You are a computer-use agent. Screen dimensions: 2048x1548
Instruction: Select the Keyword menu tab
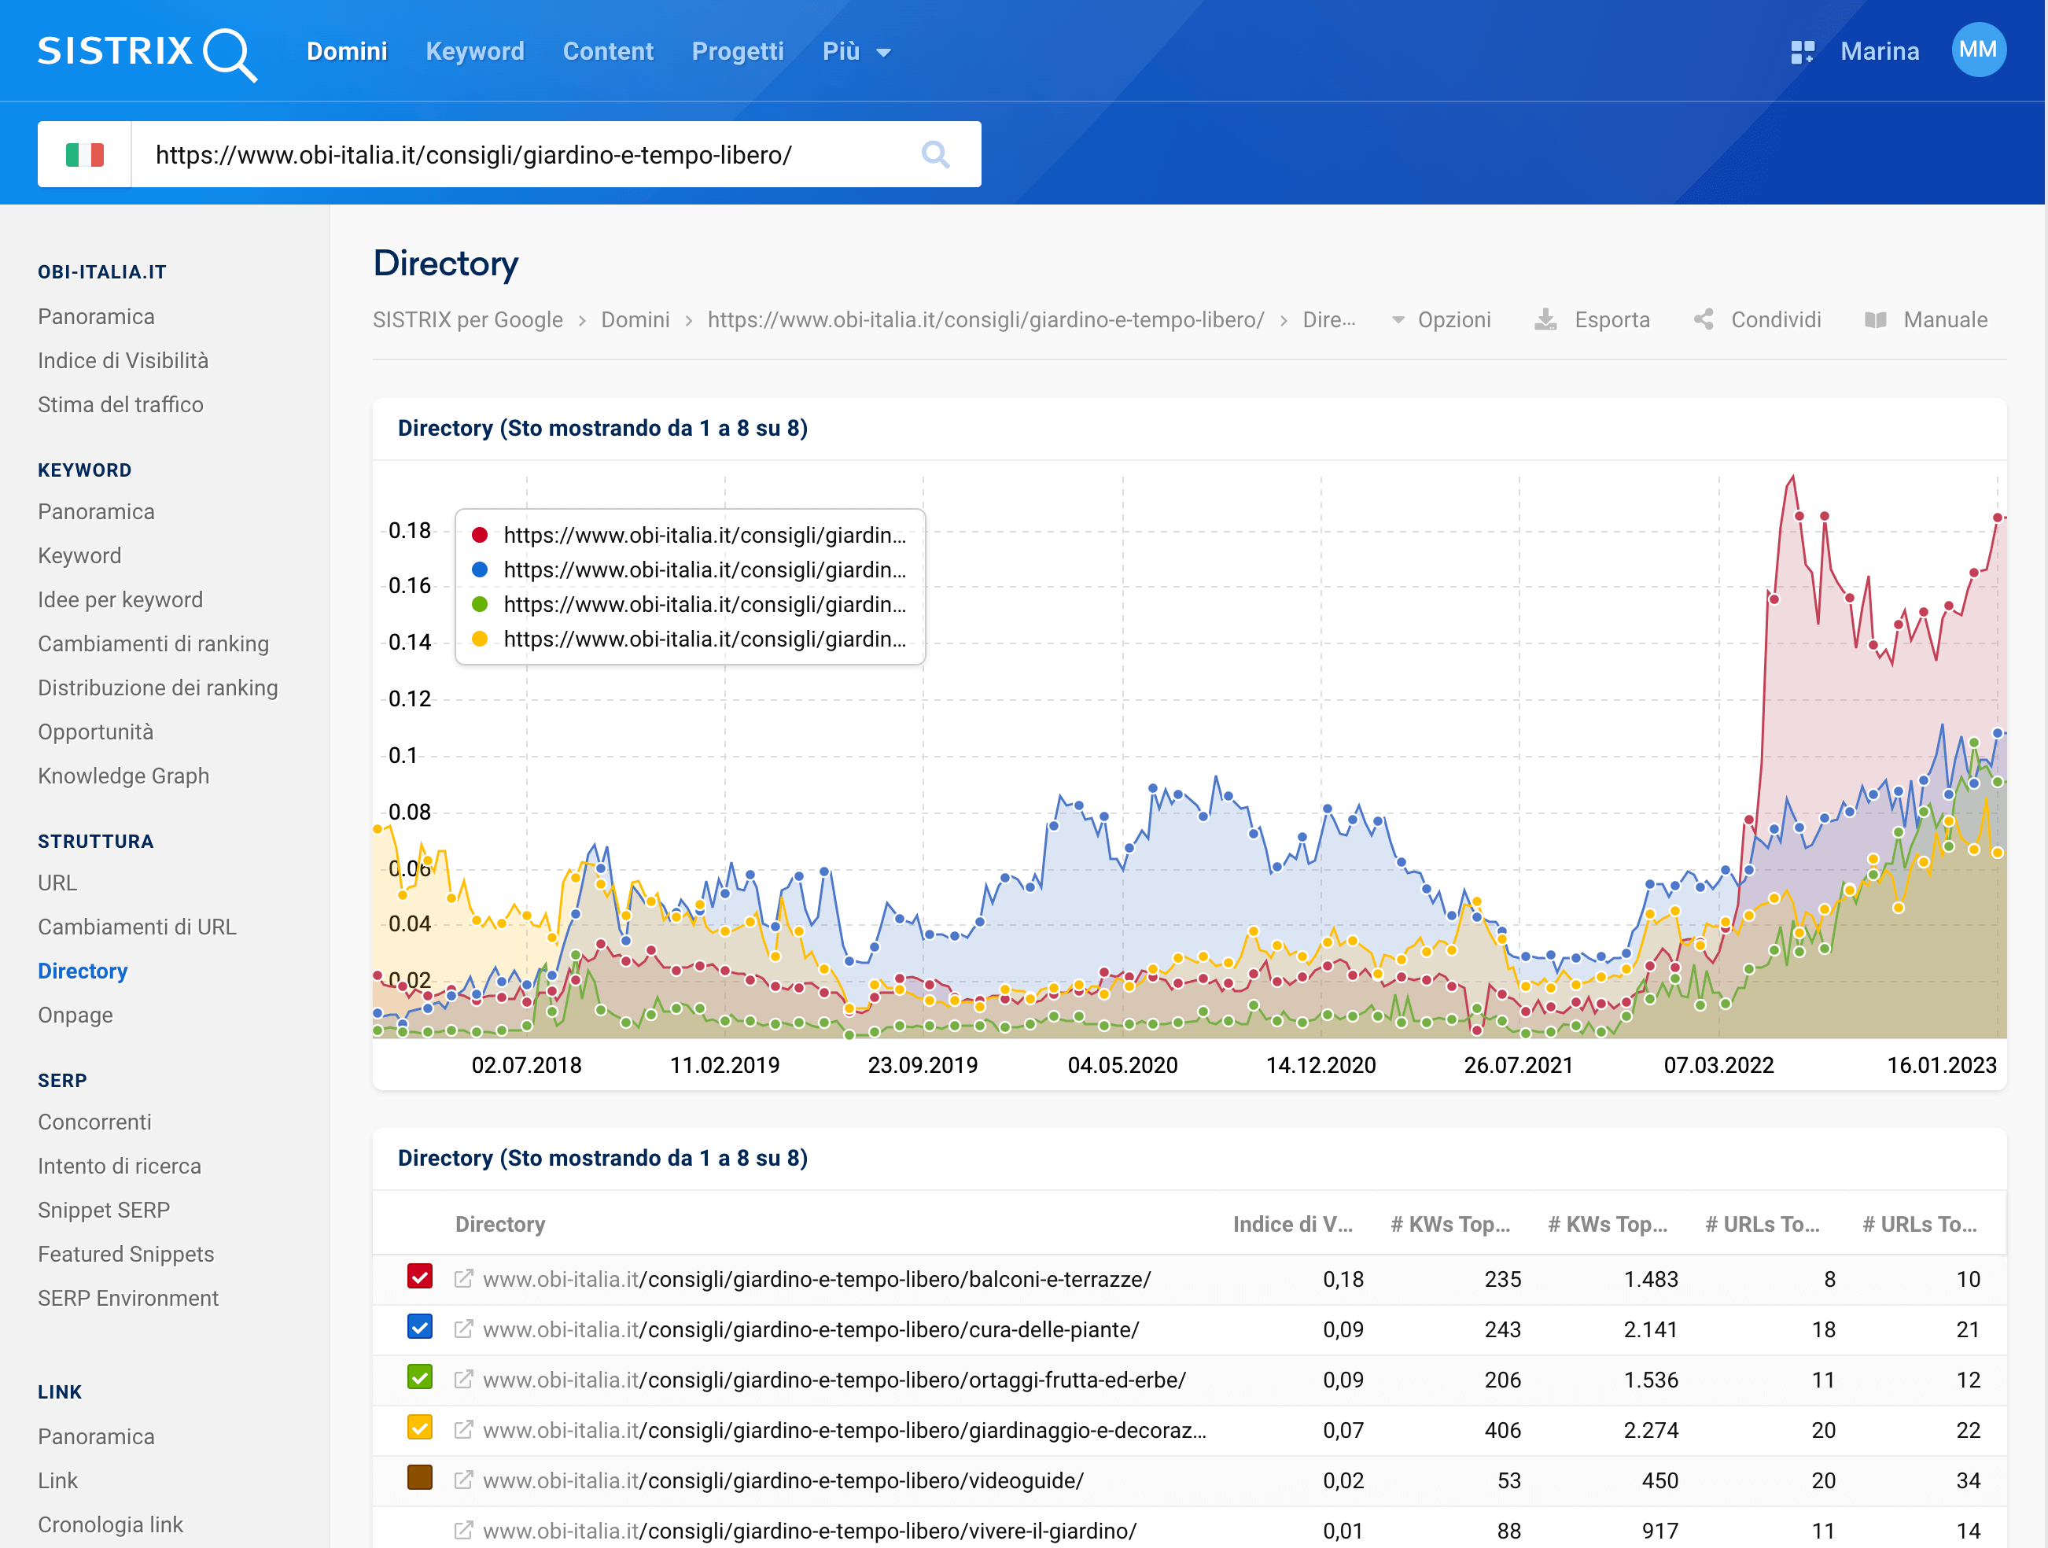coord(474,50)
